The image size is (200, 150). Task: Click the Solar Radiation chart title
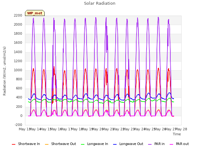point(100,3)
